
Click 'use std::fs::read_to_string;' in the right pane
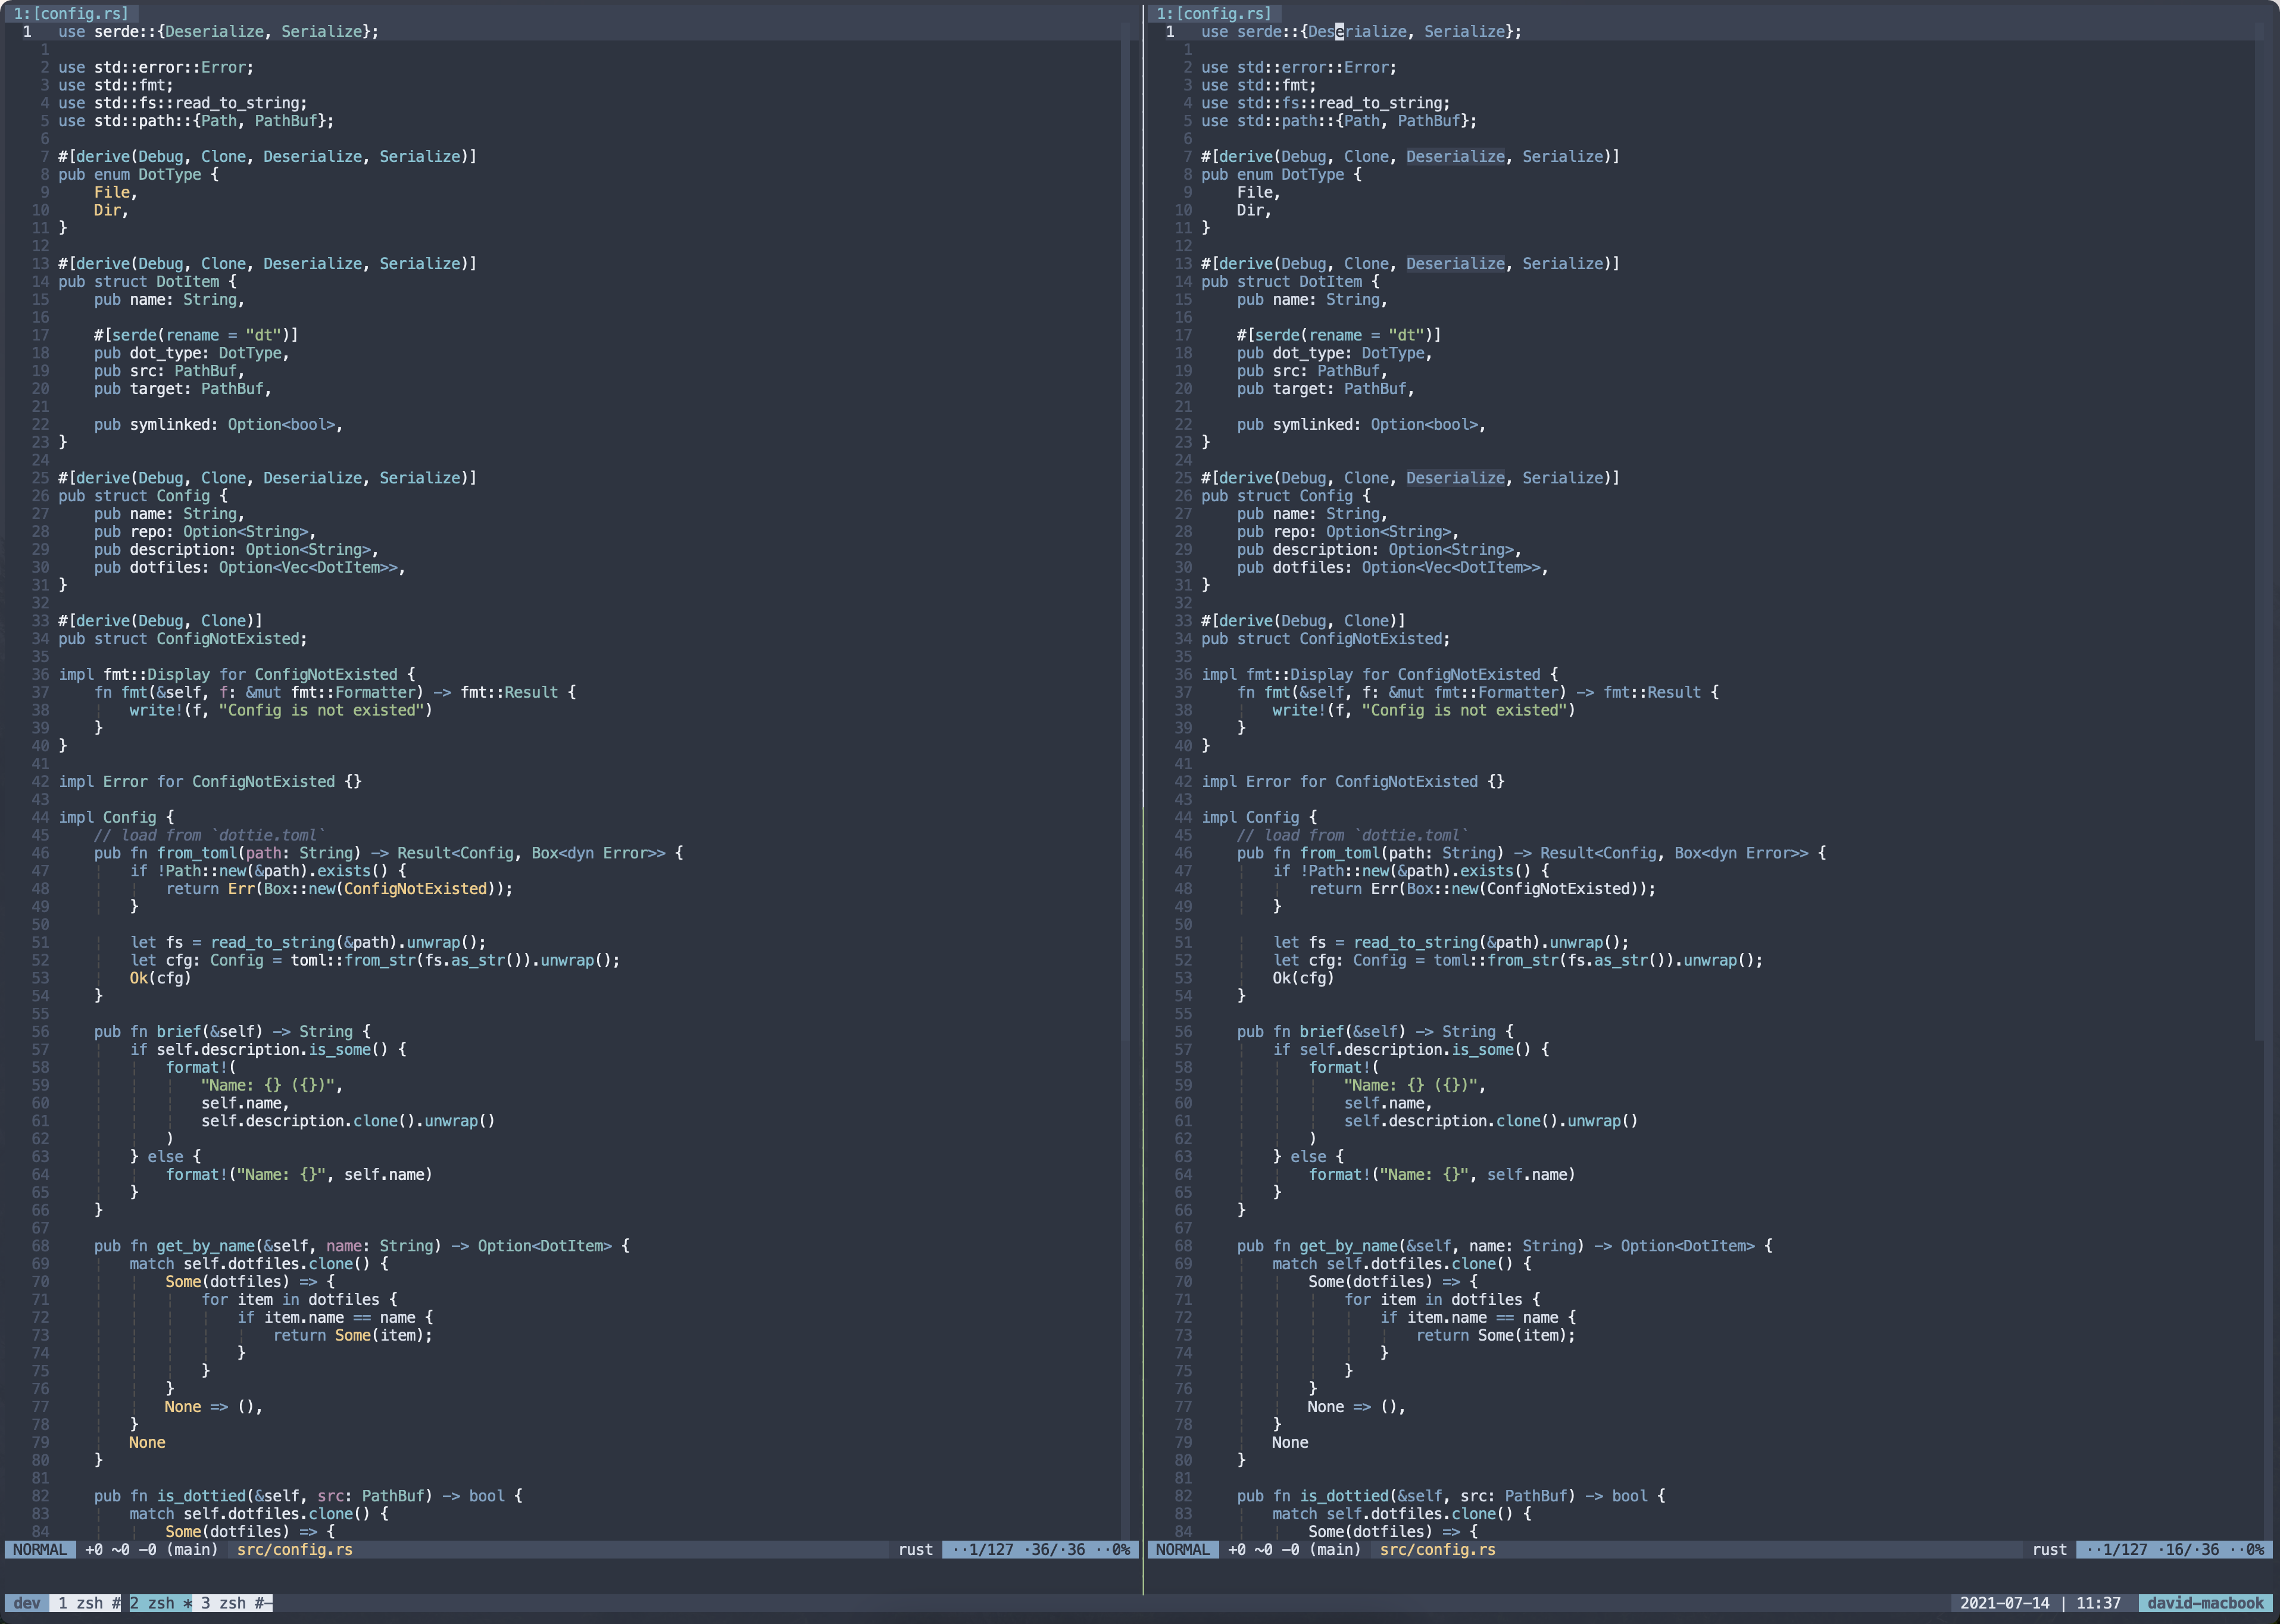(x=1326, y=103)
